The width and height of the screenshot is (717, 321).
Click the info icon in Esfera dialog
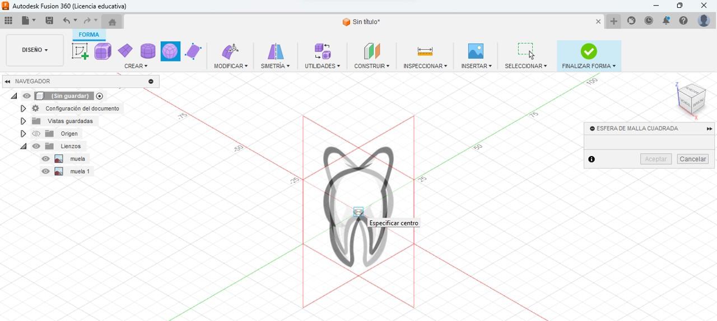click(592, 159)
